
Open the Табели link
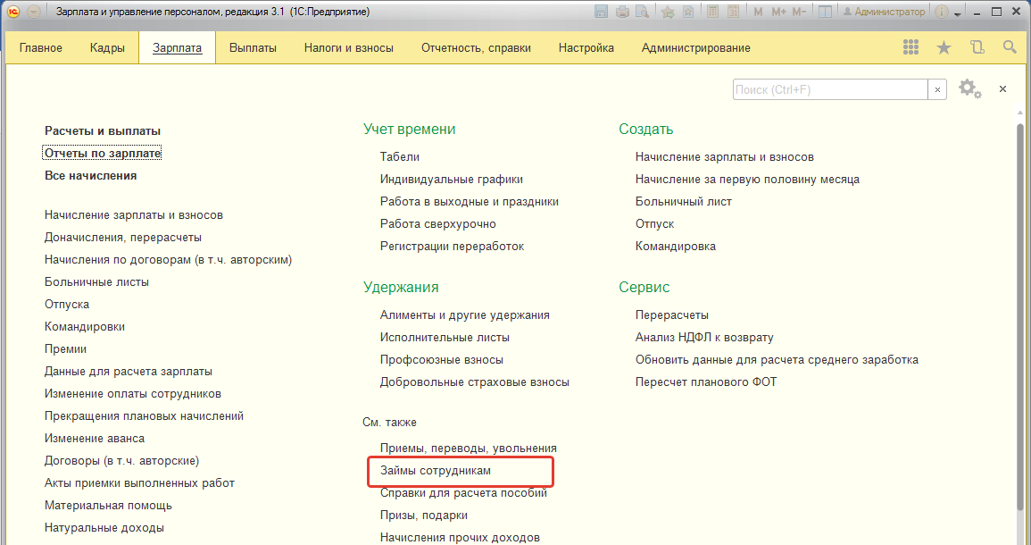tap(400, 156)
